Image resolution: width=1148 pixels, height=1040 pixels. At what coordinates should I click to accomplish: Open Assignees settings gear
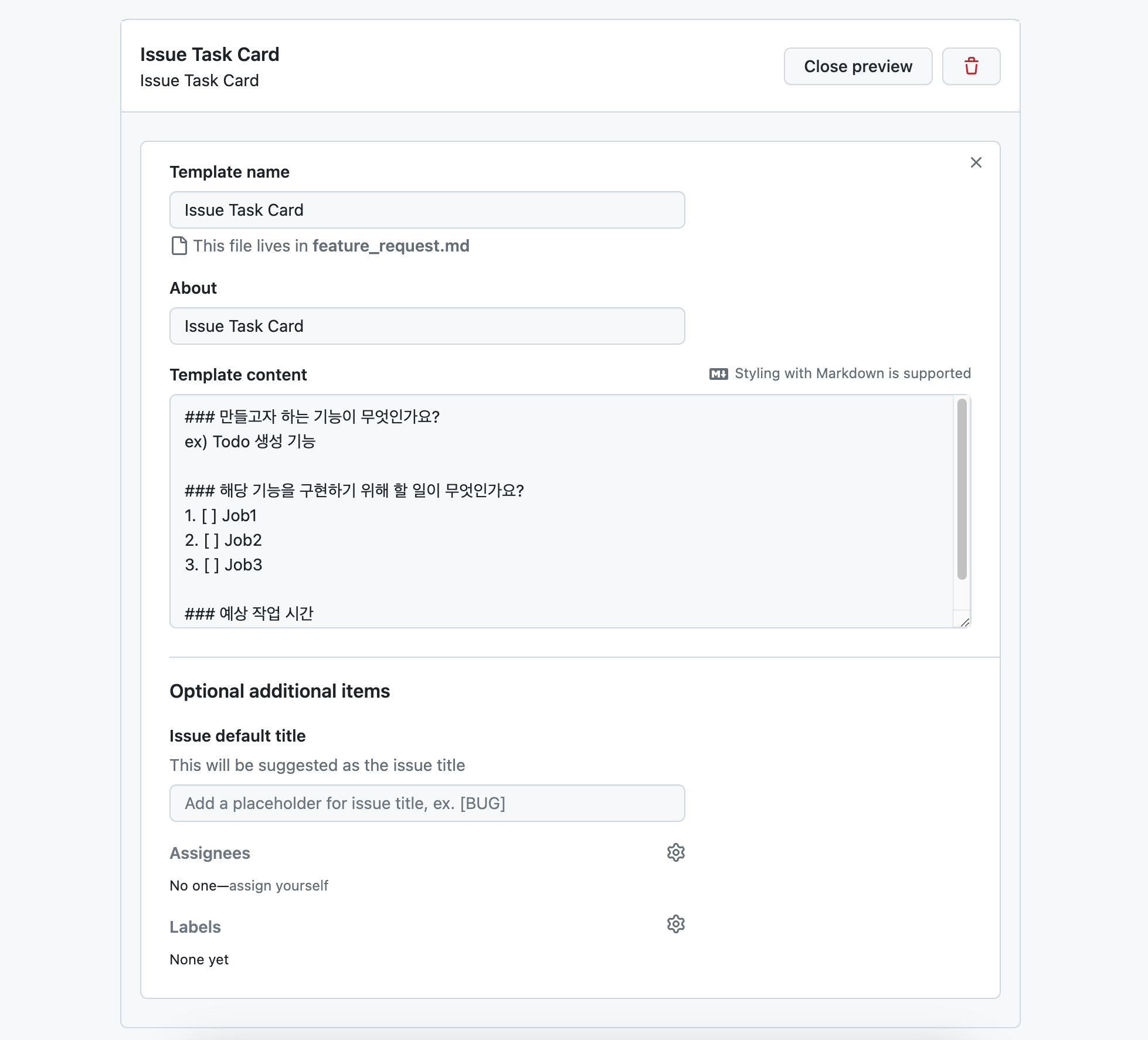click(x=676, y=852)
